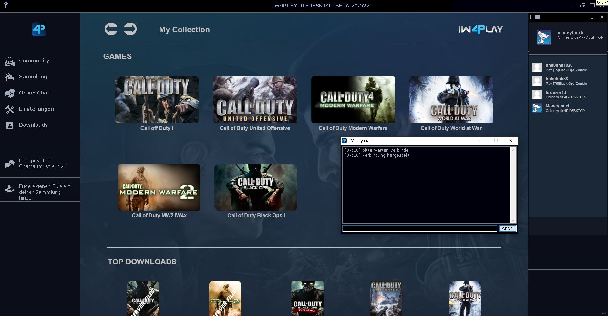Click chat scrollbar up arrow
Image resolution: width=608 pixels, height=316 pixels.
[x=513, y=150]
